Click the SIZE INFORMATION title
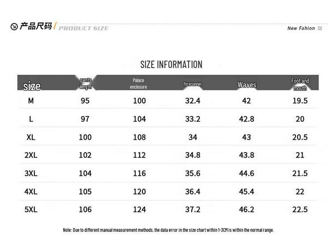The height and width of the screenshot is (252, 335). pyautogui.click(x=171, y=64)
